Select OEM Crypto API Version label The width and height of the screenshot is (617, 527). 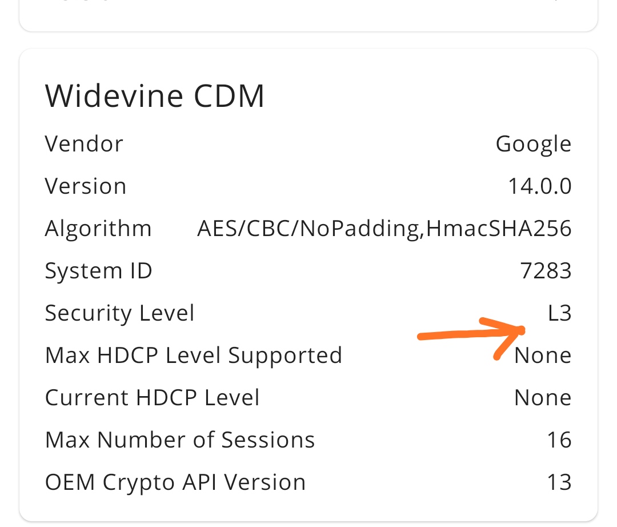click(x=175, y=483)
